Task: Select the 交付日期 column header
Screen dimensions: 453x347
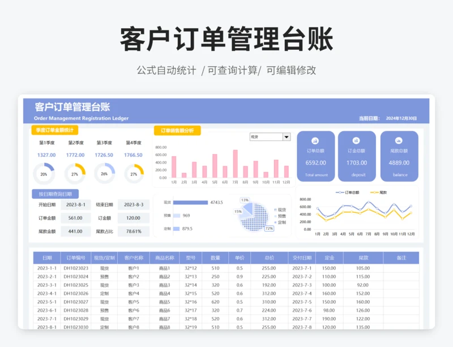Action: pos(302,258)
